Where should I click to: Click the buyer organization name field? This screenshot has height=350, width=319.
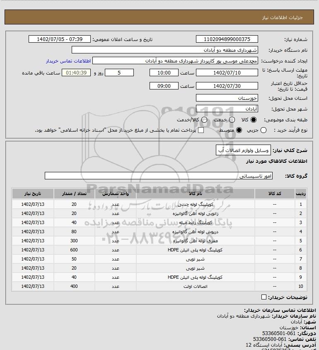(x=165, y=50)
